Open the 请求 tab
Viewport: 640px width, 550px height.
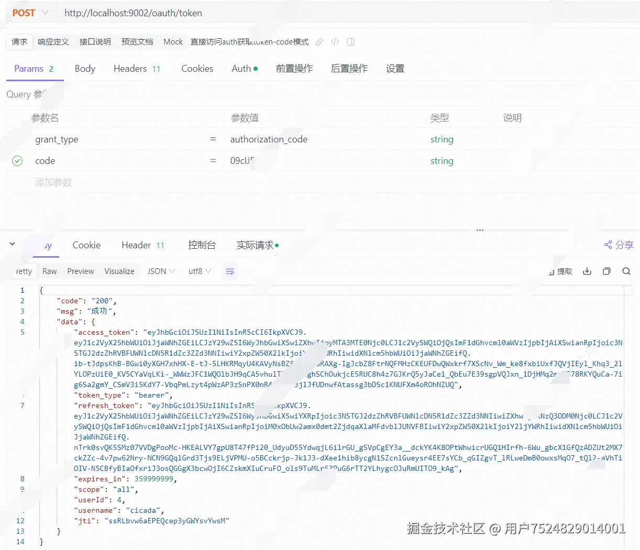19,42
